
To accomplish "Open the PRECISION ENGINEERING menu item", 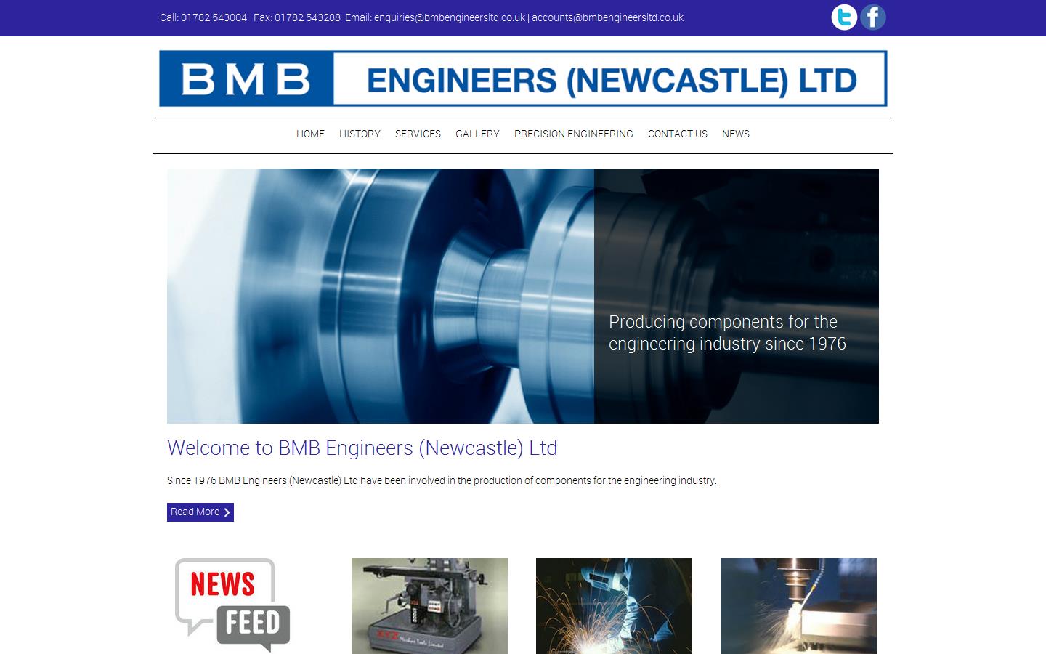I will [x=574, y=134].
